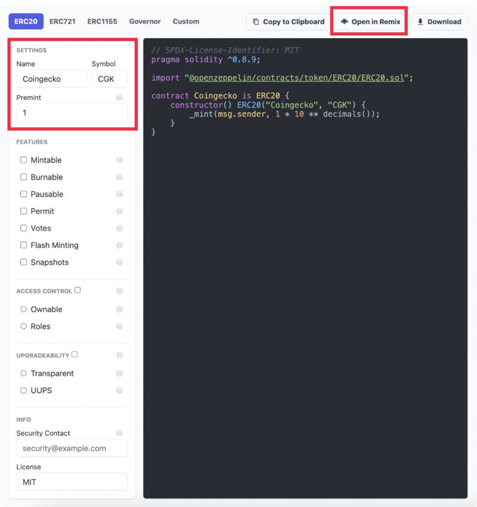The image size is (477, 507).
Task: Open UUPS help icon
Action: click(119, 390)
